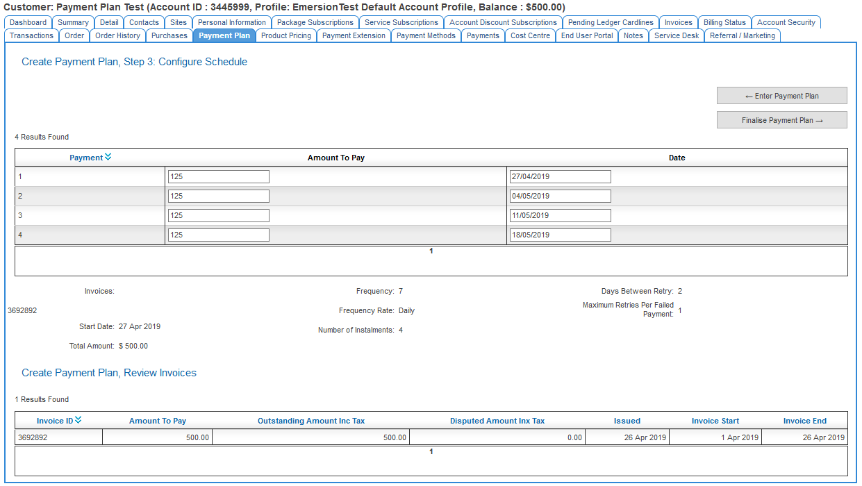This screenshot has width=862, height=486.
Task: Click sort arrow icon beside Payment header
Action: (x=108, y=158)
